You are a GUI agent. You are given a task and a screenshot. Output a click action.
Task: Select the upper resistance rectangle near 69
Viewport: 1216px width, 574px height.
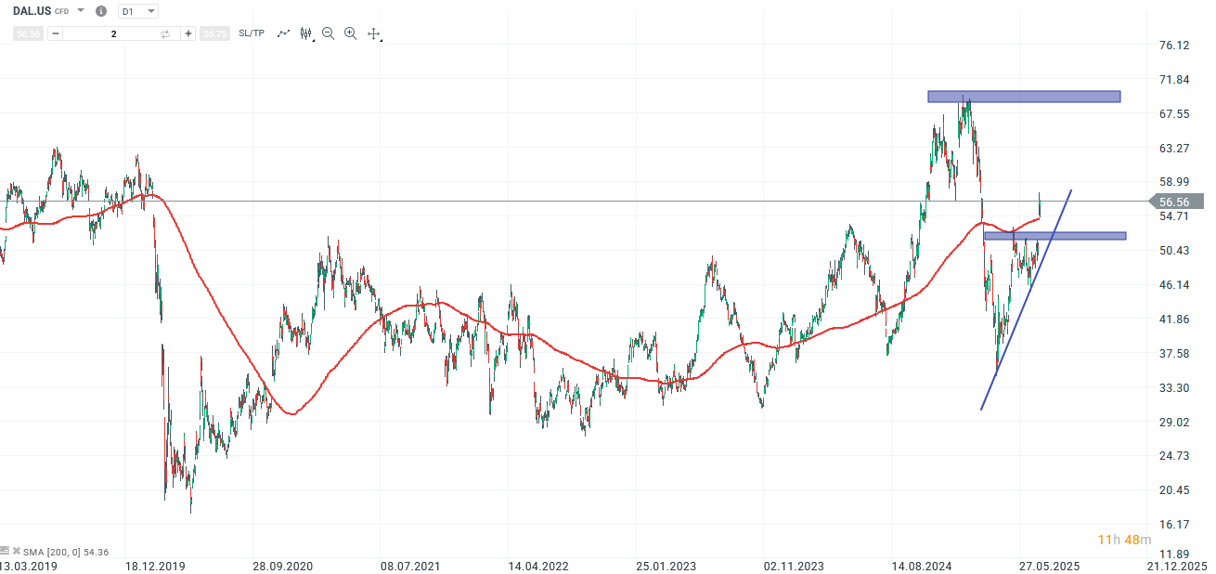pos(1024,97)
